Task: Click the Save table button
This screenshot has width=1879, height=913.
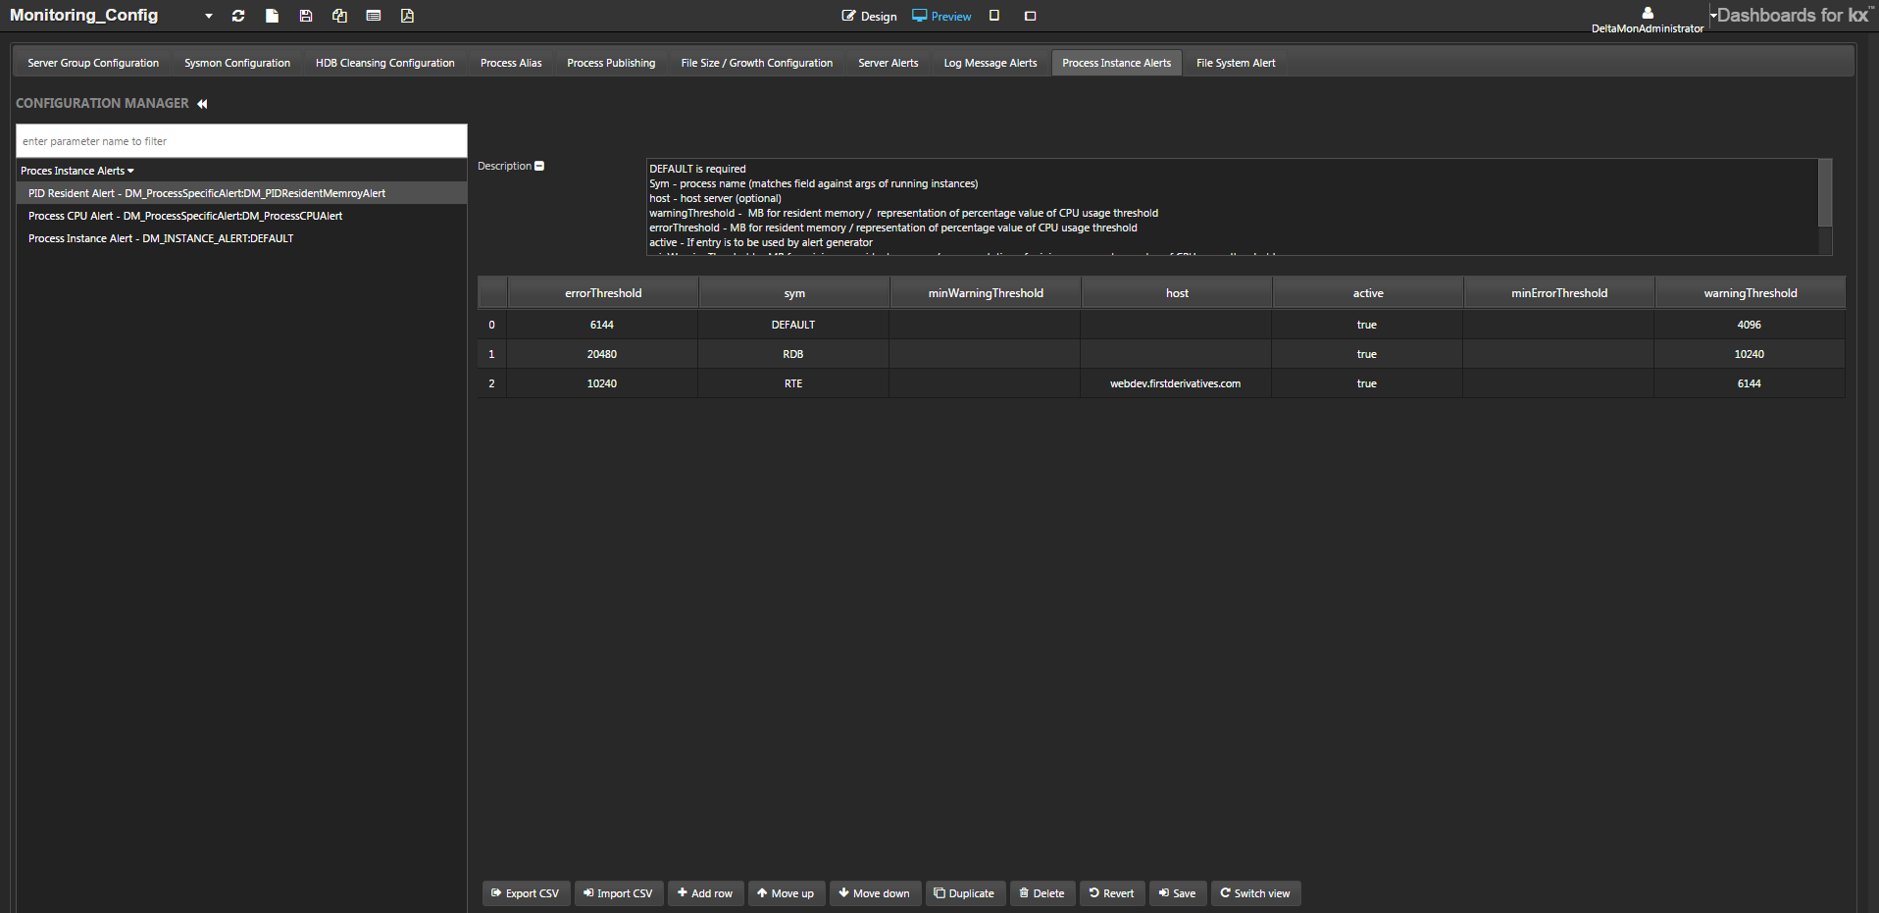Action: (x=1178, y=893)
